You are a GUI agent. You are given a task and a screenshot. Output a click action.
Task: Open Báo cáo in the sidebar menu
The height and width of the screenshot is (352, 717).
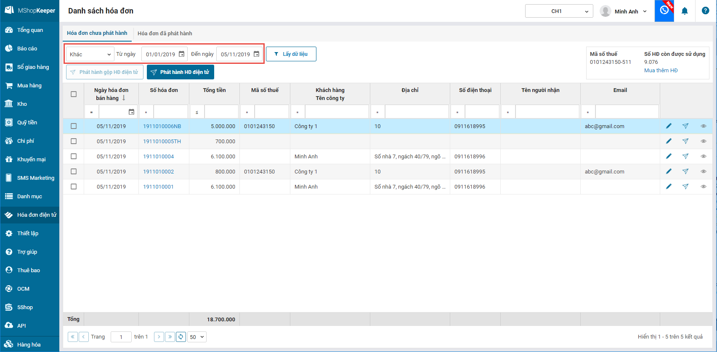tap(27, 49)
